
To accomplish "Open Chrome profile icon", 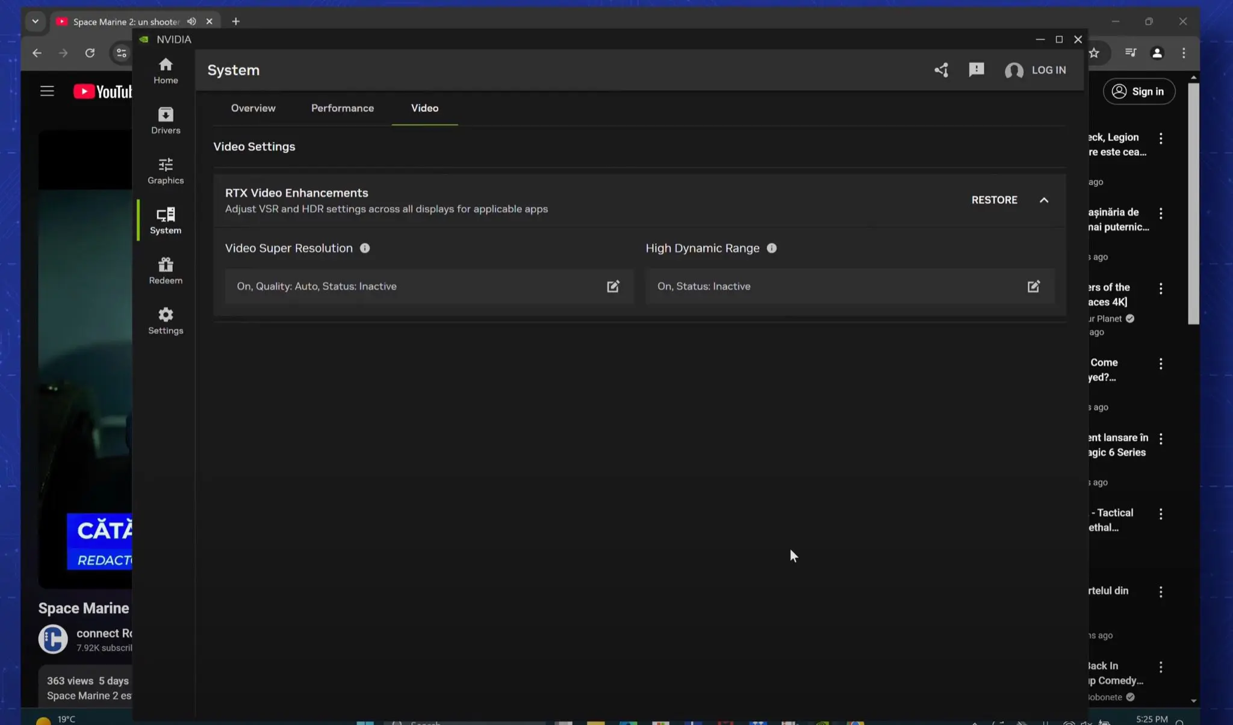I will (x=1157, y=53).
